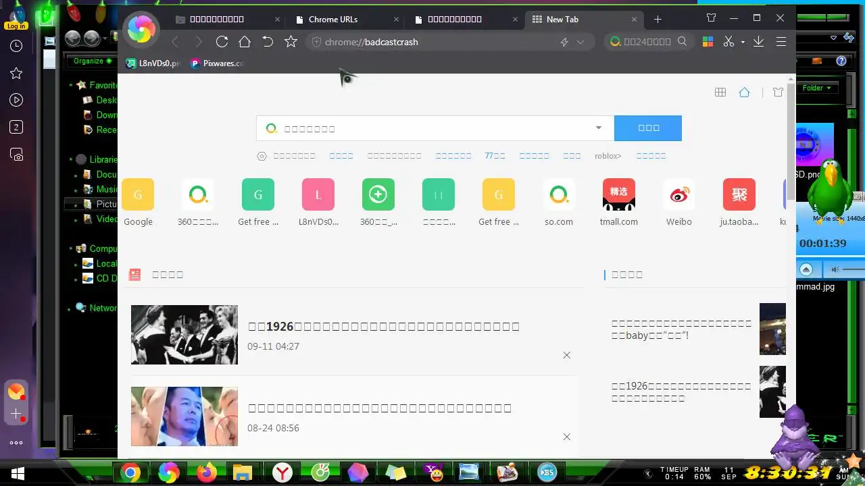Click the blue home icon on the new tab page
This screenshot has width=865, height=486.
coord(744,92)
